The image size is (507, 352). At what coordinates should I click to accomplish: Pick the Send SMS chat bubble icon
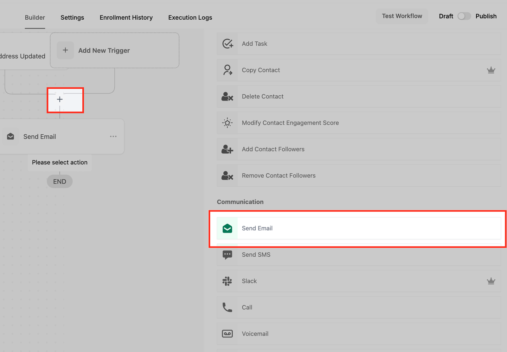[x=227, y=255]
